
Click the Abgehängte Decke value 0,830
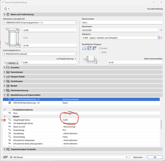click(65, 120)
